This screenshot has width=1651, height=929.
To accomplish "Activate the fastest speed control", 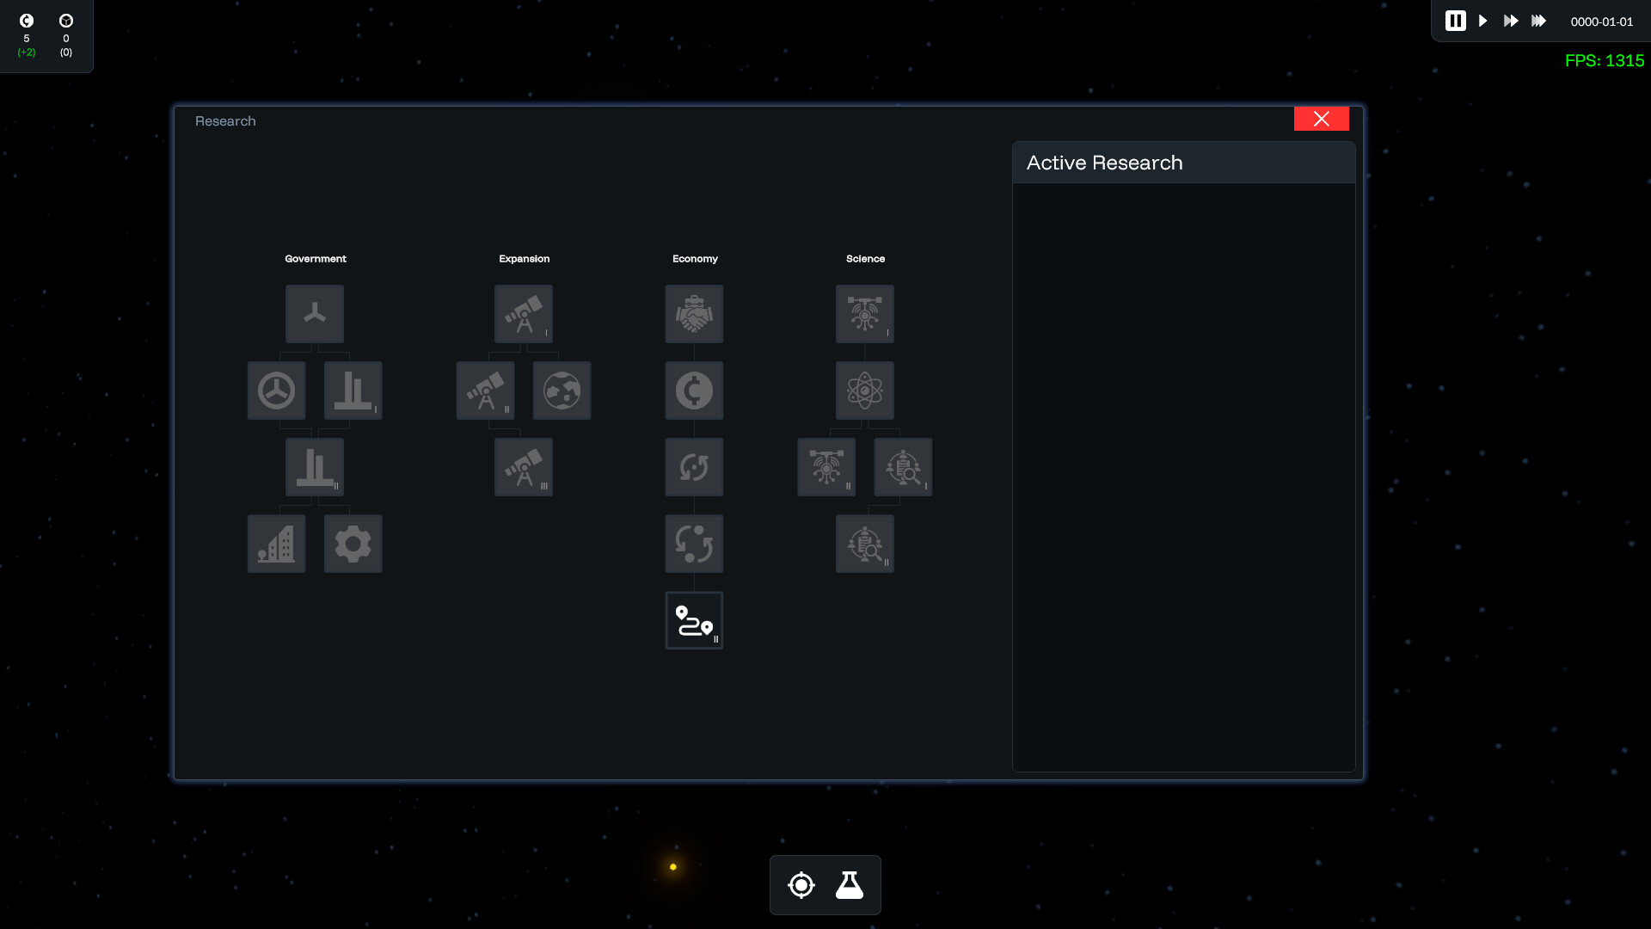I will tap(1538, 21).
